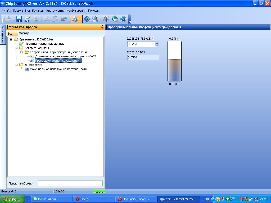
Task: Click the Paste clipboard toolbar icon
Action: pos(56,19)
